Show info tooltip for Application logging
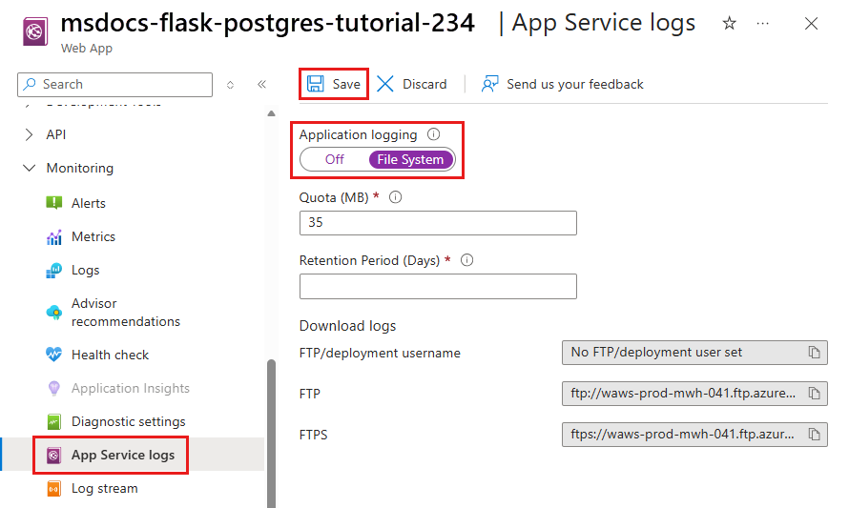This screenshot has height=508, width=849. coord(434,134)
